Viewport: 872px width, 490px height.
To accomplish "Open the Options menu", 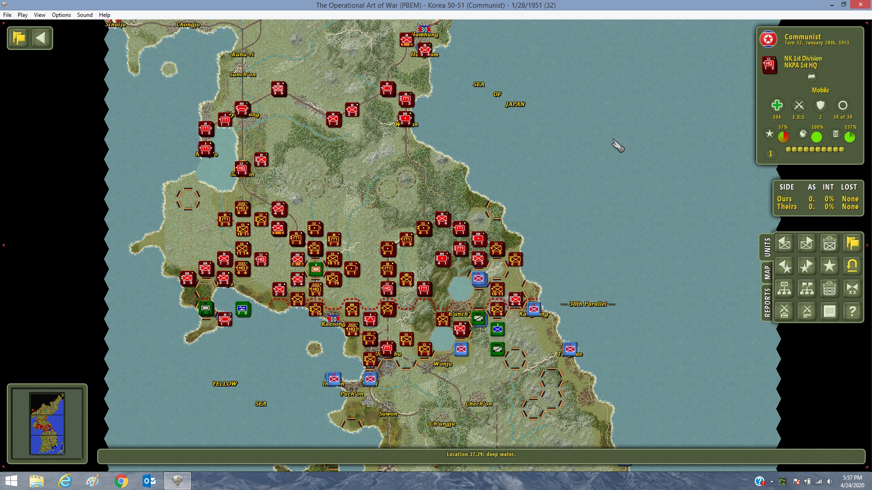I will (61, 15).
